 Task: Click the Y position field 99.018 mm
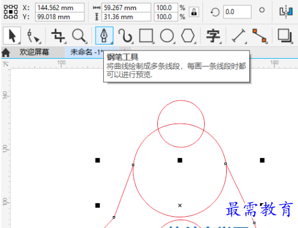coord(60,17)
